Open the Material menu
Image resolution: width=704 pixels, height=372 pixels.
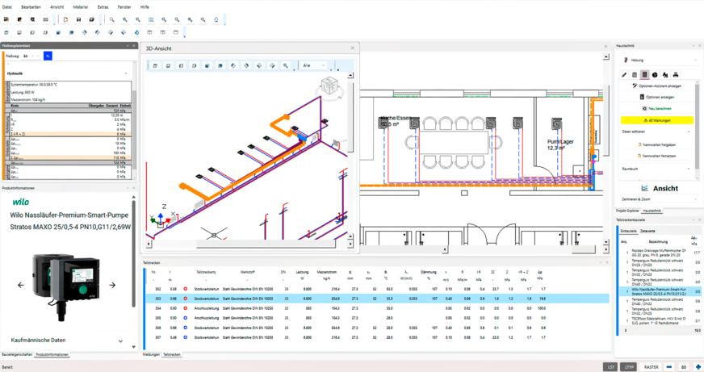pyautogui.click(x=80, y=6)
